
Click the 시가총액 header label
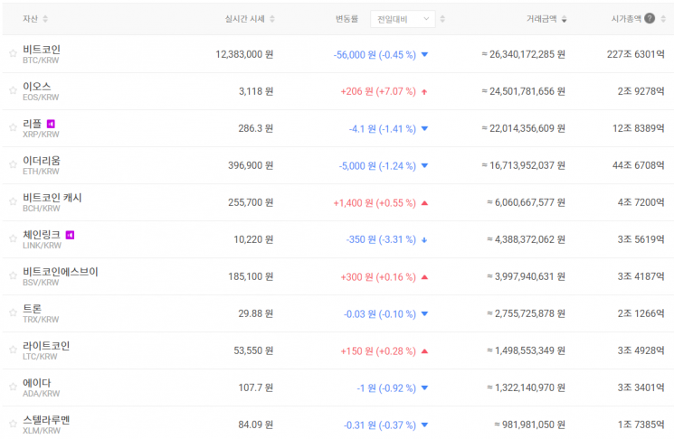pos(626,19)
